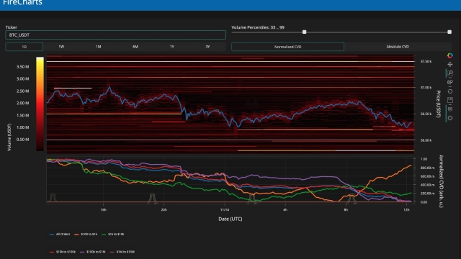Toggle the Crosshair tool icon
This screenshot has height=259, width=461.
point(449,118)
